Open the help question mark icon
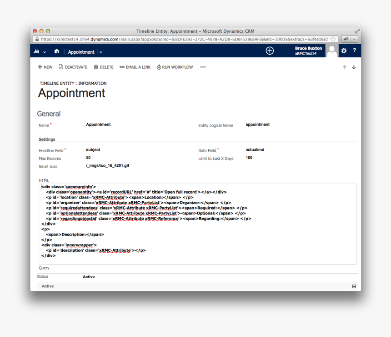The width and height of the screenshot is (391, 337). tap(354, 51)
